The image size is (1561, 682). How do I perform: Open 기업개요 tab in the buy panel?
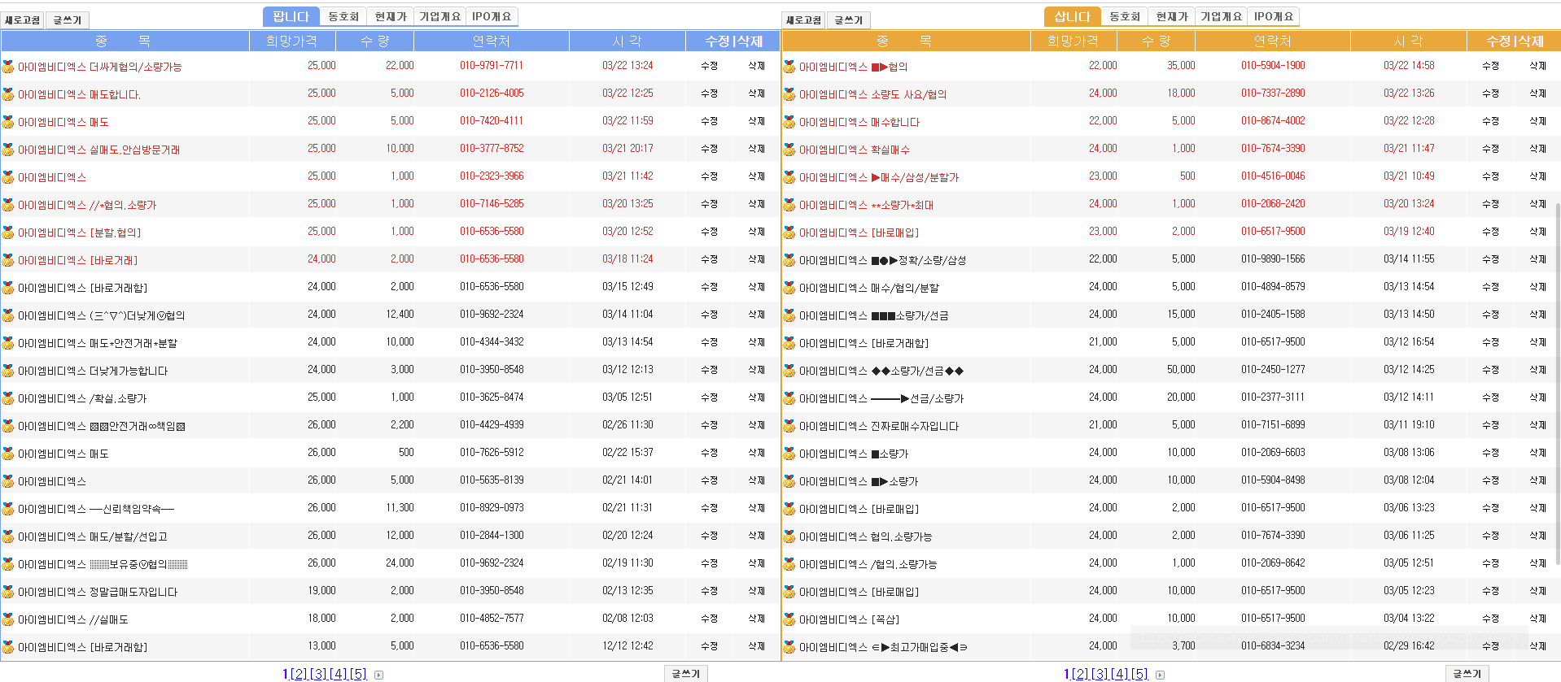1222,16
